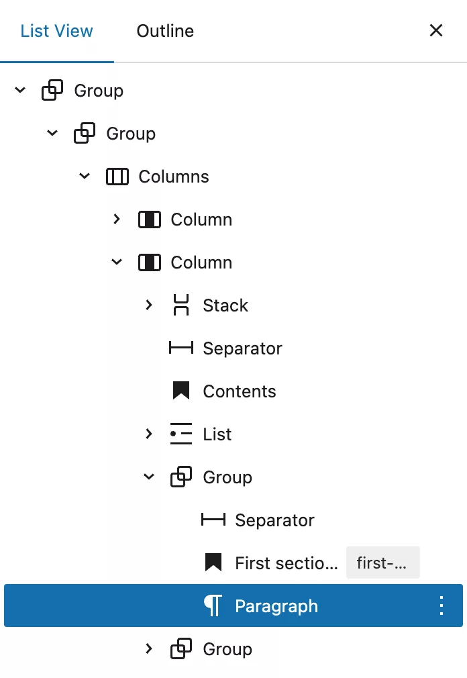The image size is (467, 678).
Task: Open options menu for Paragraph block
Action: click(441, 606)
